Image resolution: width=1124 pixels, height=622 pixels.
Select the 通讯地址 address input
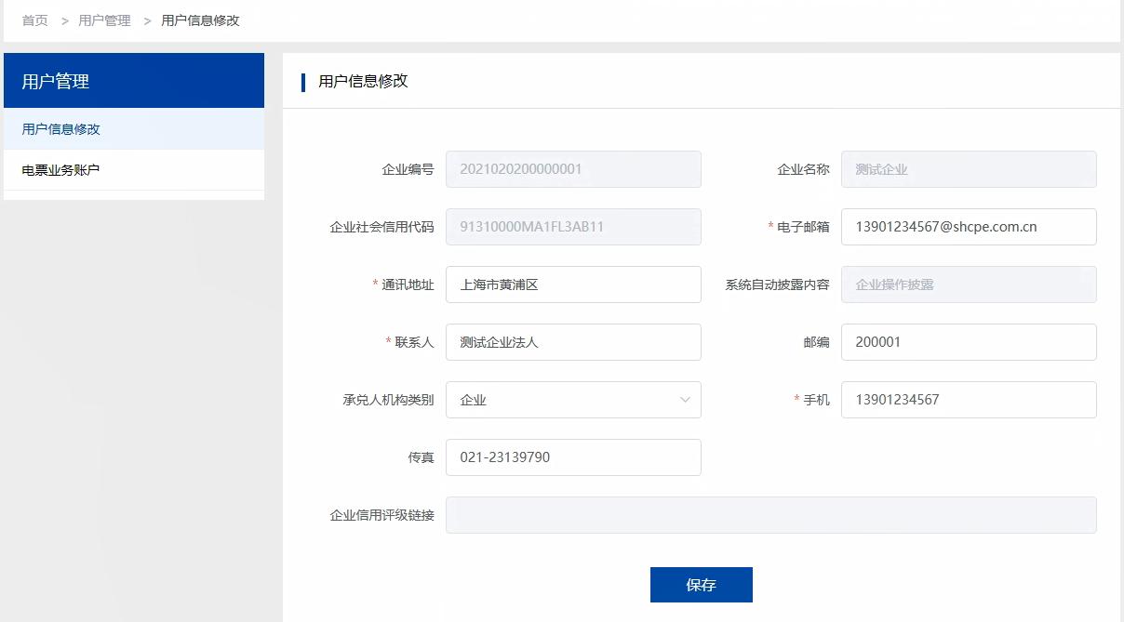coord(573,284)
